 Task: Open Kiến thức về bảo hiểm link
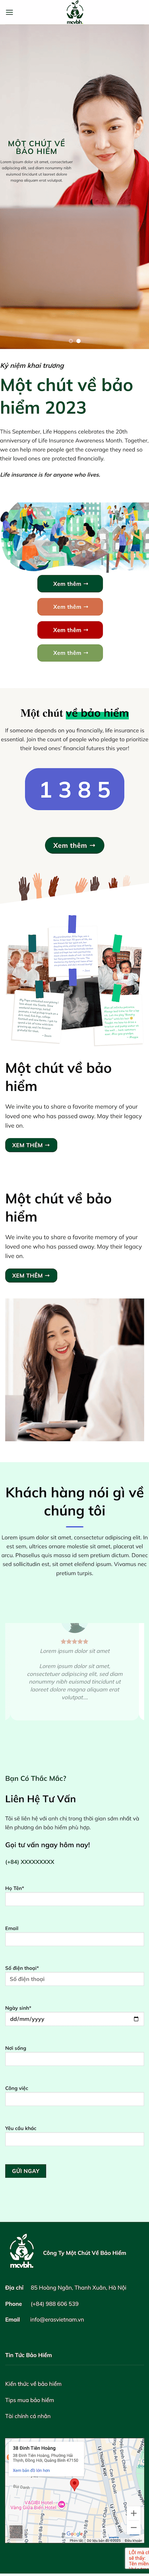click(x=33, y=2383)
